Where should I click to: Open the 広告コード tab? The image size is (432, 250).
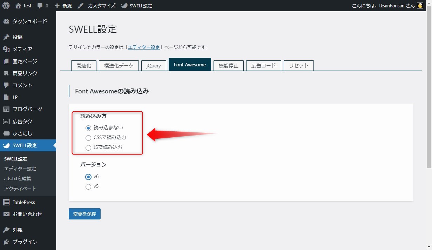pyautogui.click(x=263, y=65)
